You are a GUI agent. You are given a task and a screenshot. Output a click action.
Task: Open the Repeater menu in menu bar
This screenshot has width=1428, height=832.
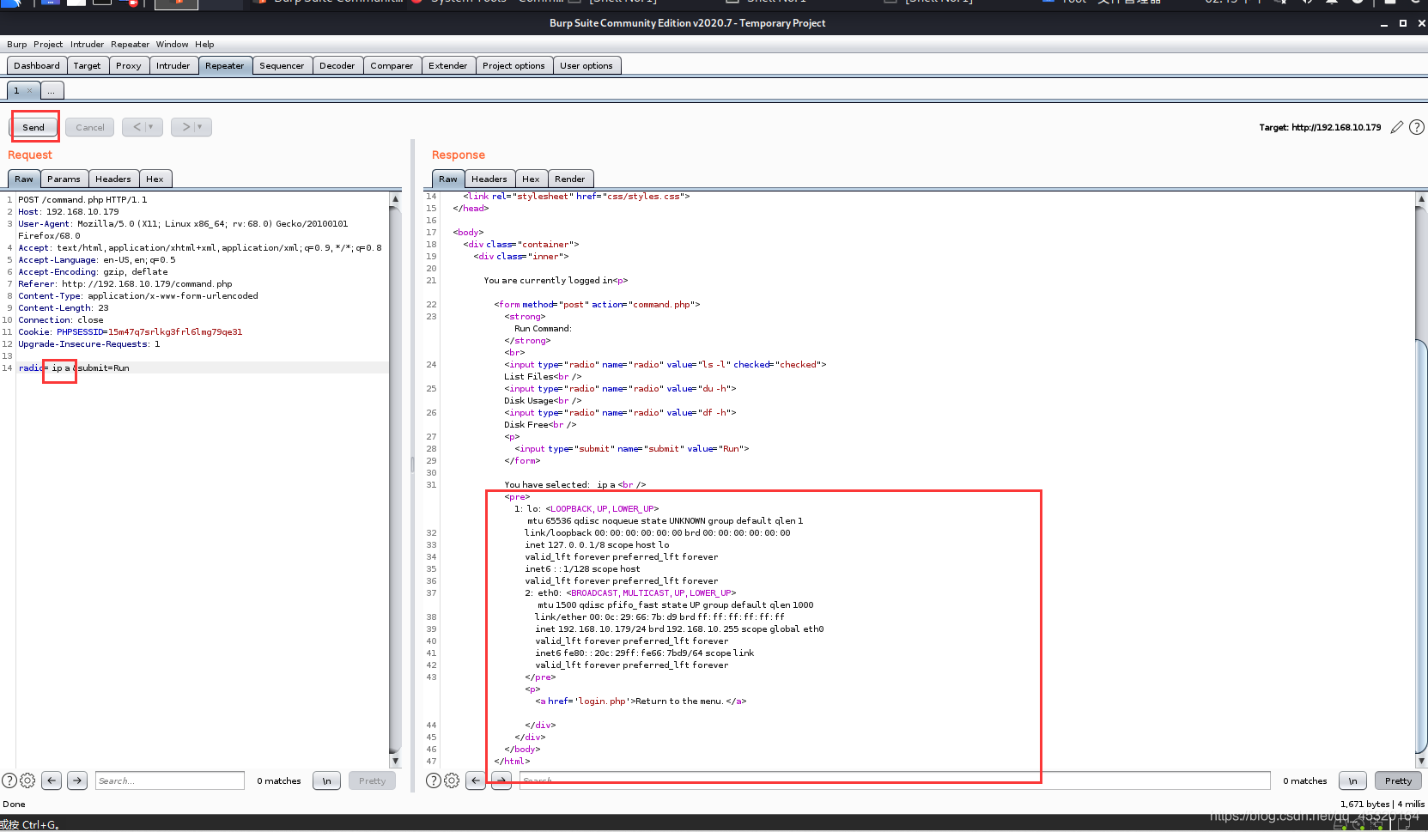pos(130,44)
